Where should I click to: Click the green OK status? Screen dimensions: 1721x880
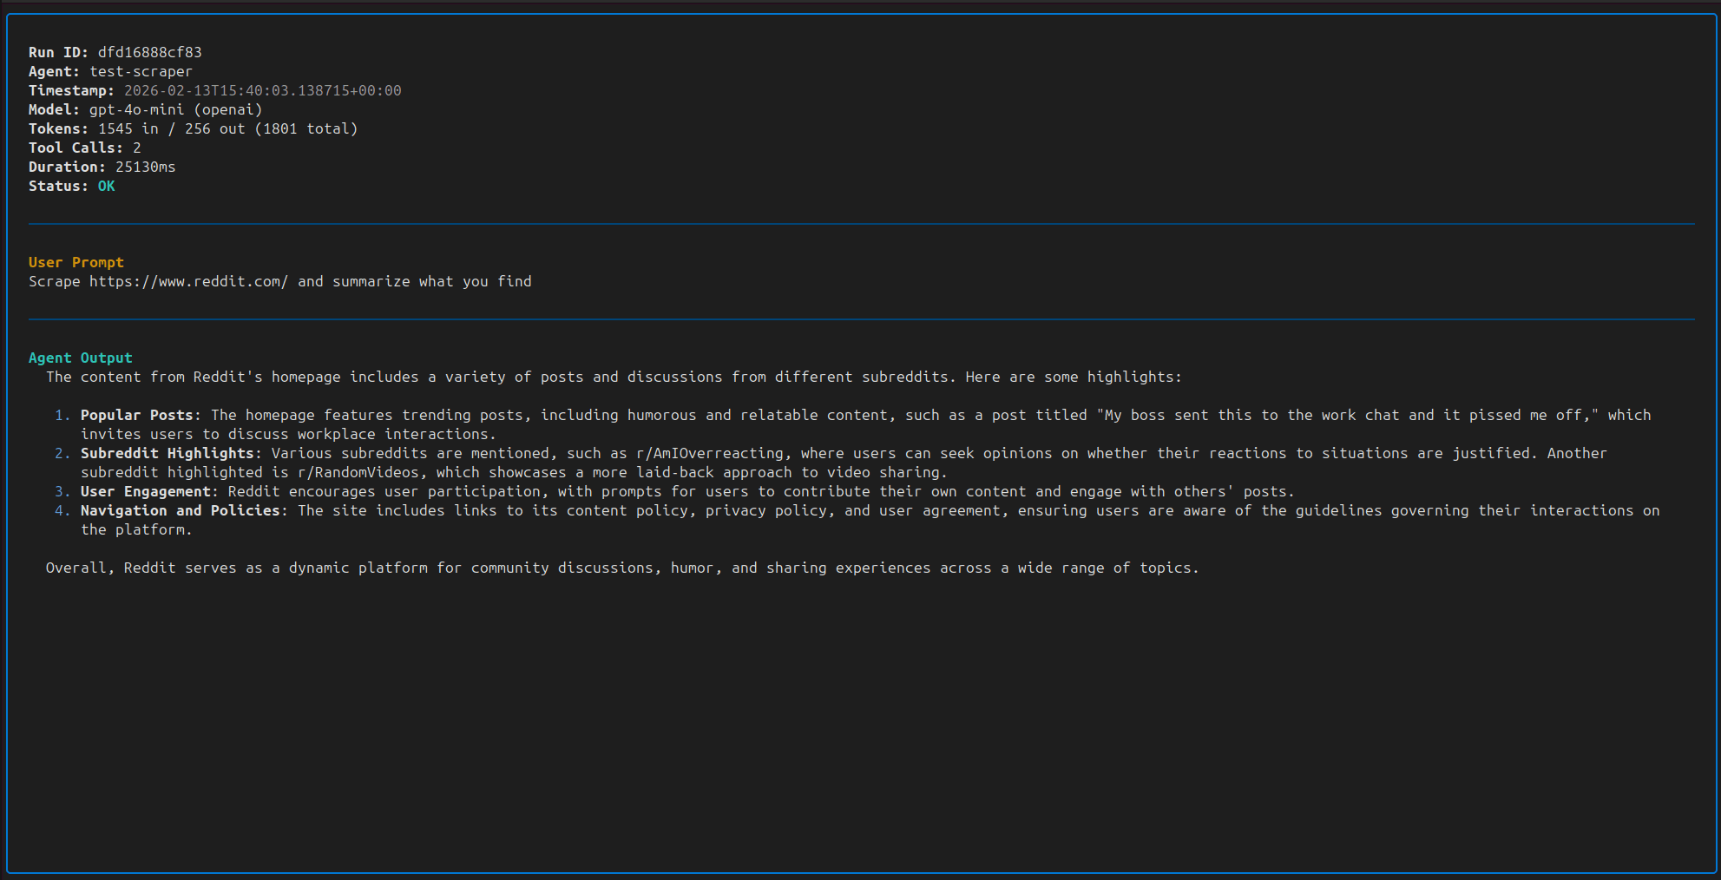pos(106,186)
